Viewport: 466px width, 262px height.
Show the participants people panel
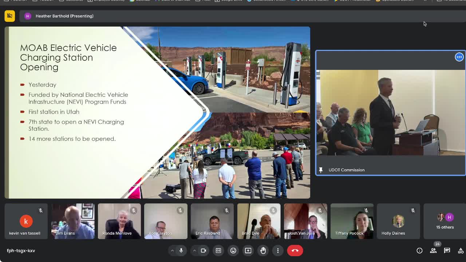[x=433, y=250]
